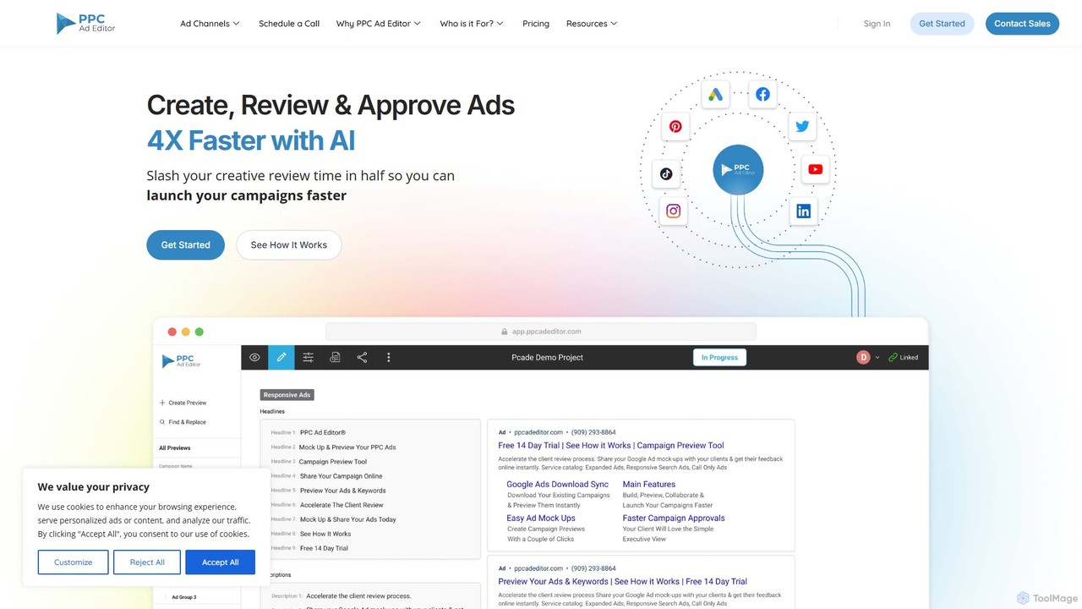This screenshot has width=1082, height=609.
Task: Click the lock icon in demo address bar
Action: pyautogui.click(x=505, y=332)
